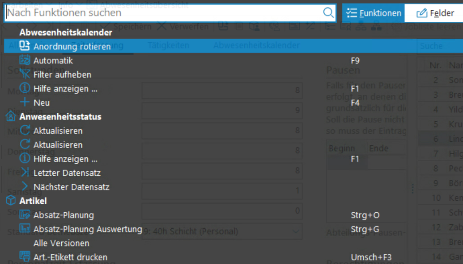This screenshot has width=463, height=264.
Task: Choose the first Aktualisieren entry under Anwesenheitsstatus
Action: [58, 131]
